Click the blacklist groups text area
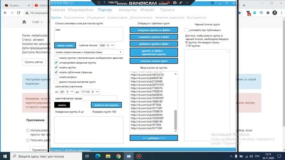Viewport: 285px width, 160px height. tap(207, 95)
